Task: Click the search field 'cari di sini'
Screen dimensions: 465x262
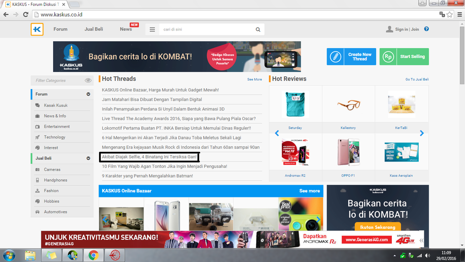Action: pyautogui.click(x=207, y=30)
